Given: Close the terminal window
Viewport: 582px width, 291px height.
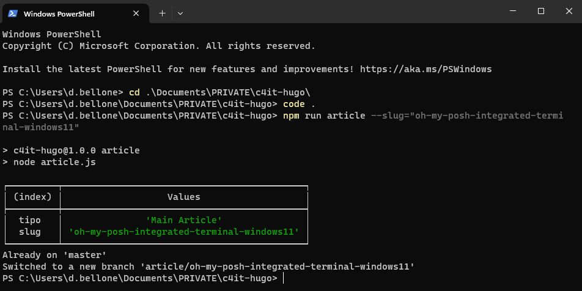Looking at the screenshot, I should coord(569,11).
